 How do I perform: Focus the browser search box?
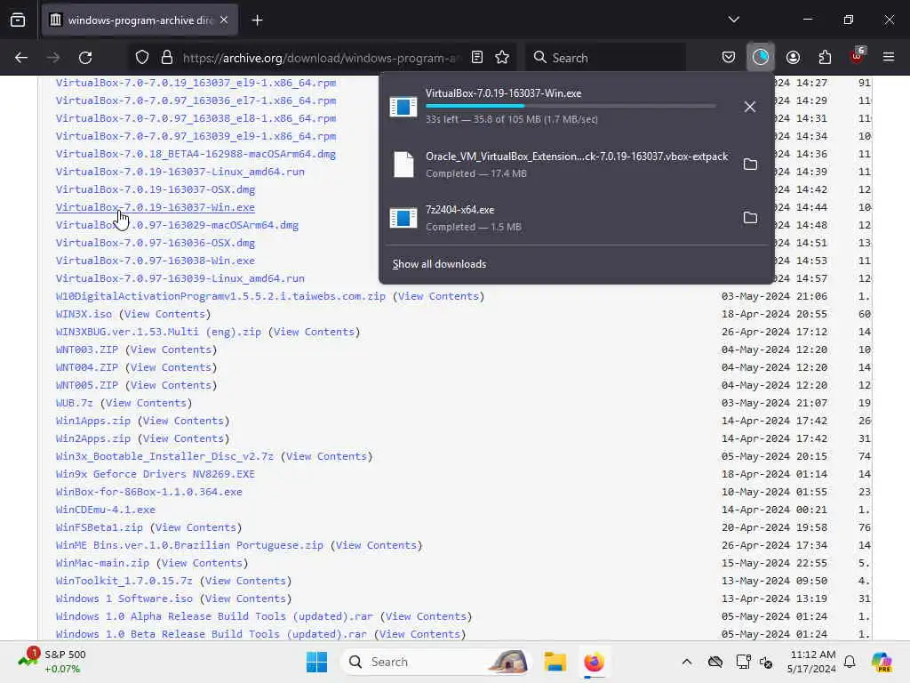[x=606, y=58]
